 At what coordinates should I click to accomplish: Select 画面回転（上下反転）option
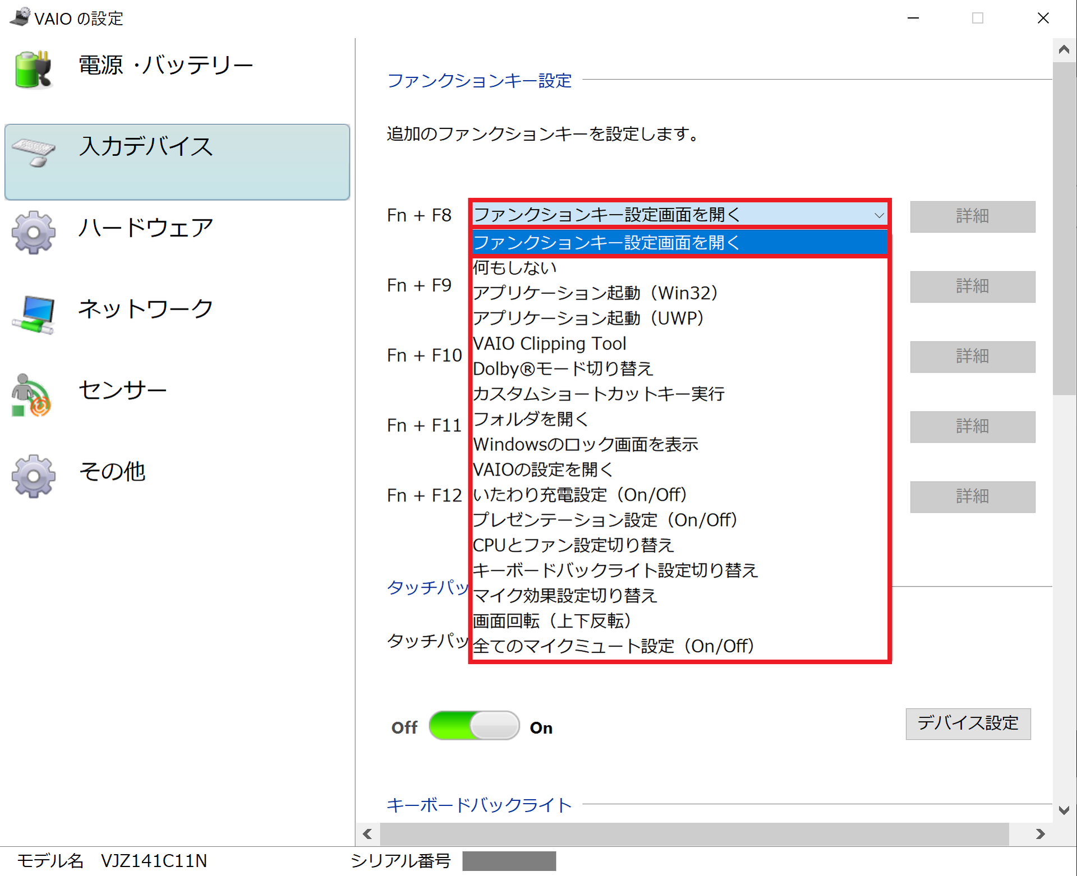680,621
